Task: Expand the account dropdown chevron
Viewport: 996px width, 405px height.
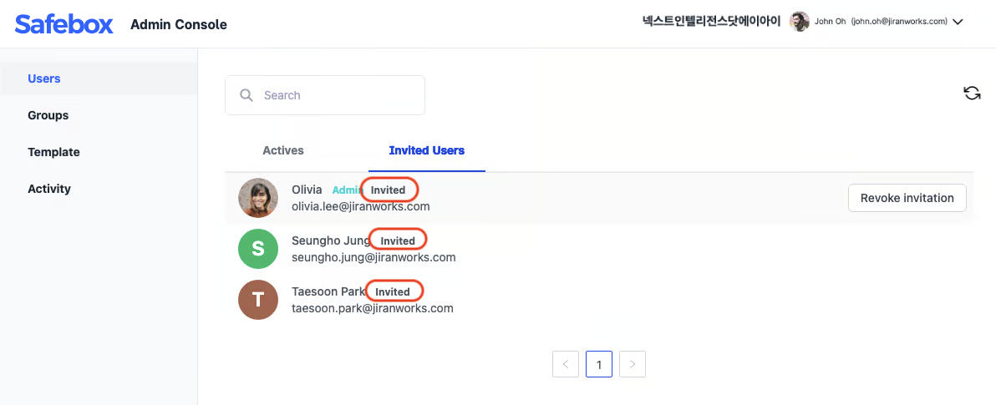Action: pyautogui.click(x=958, y=23)
